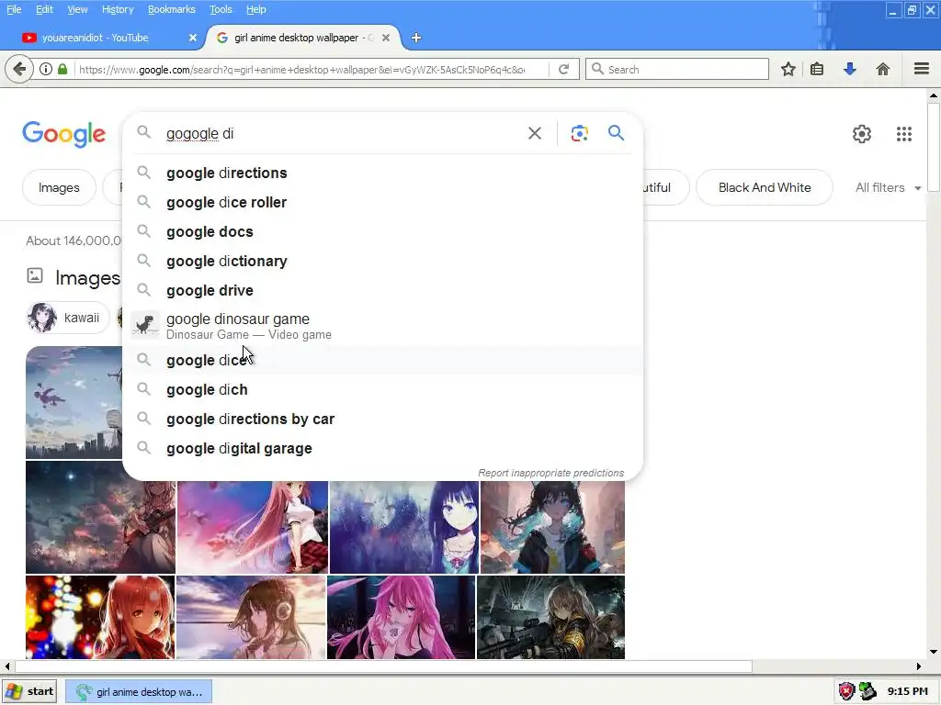The height and width of the screenshot is (705, 941).
Task: Open Google settings gear icon
Action: (x=862, y=134)
